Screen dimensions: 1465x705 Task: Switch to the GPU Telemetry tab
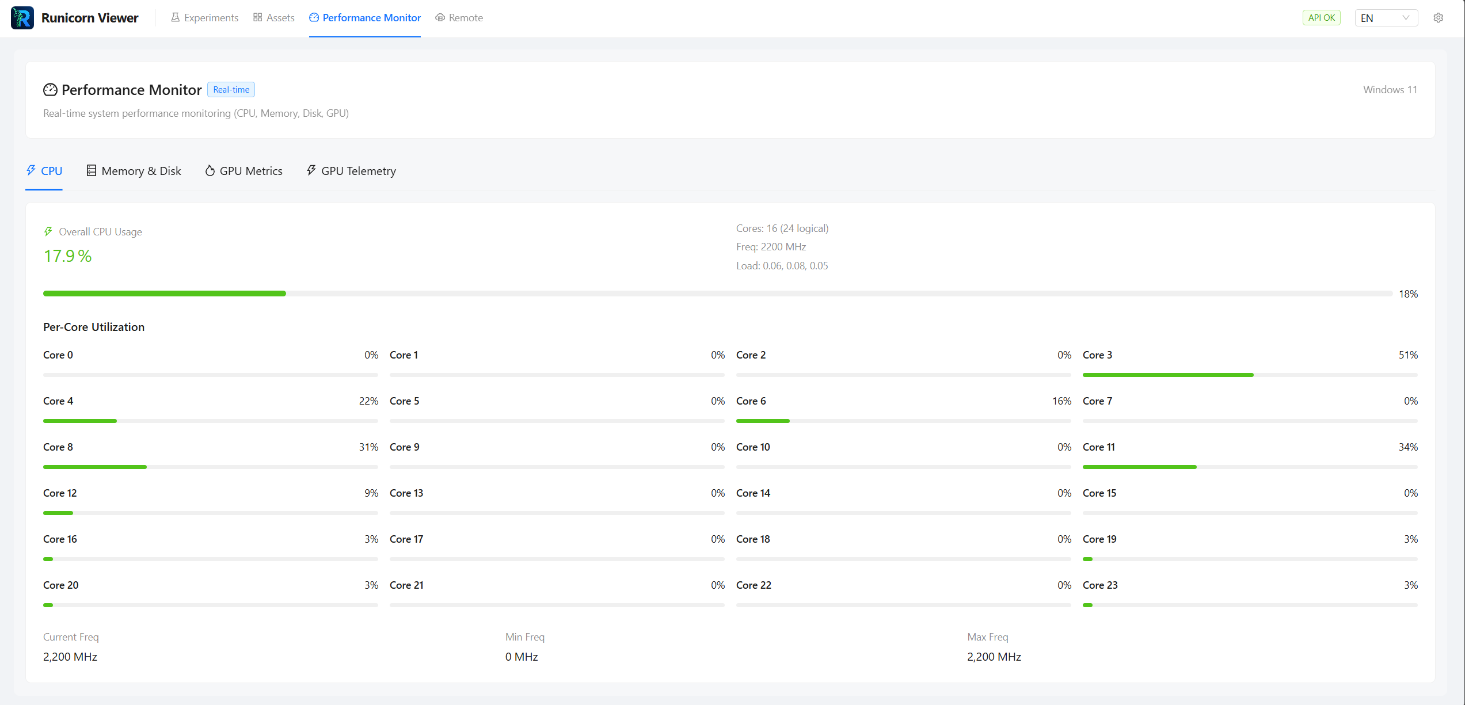pyautogui.click(x=358, y=171)
